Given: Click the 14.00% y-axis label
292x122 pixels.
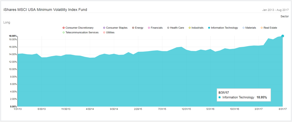Looking at the screenshot, I should pos(13,54).
